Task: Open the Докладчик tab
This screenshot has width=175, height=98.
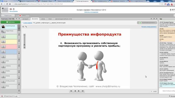Action: pyautogui.click(x=25, y=19)
